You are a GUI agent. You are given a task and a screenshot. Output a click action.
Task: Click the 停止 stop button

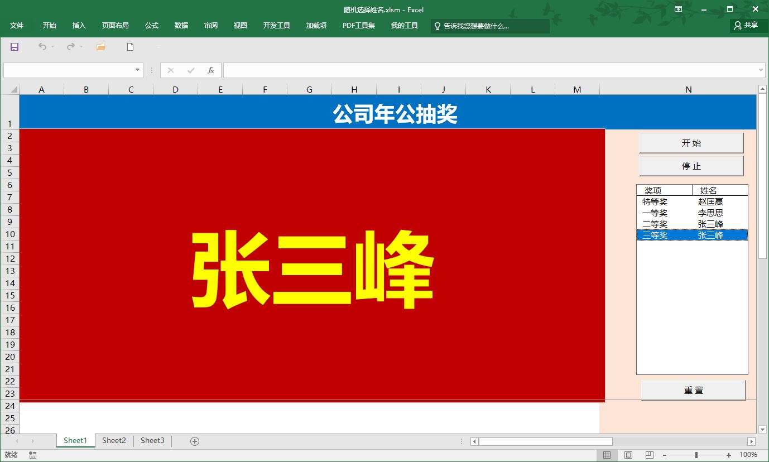(691, 166)
